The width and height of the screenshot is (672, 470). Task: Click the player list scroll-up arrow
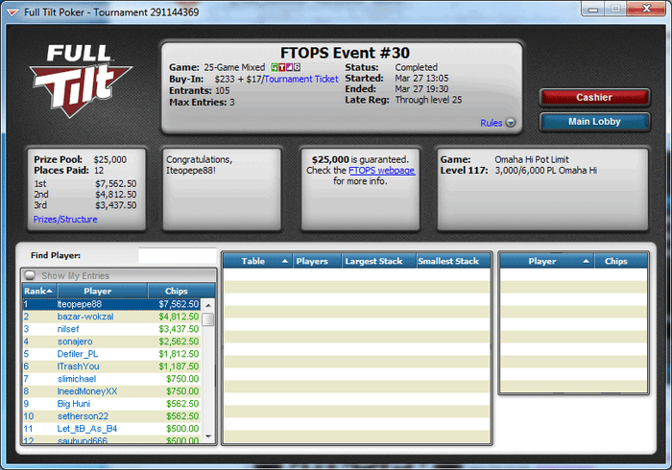208,305
